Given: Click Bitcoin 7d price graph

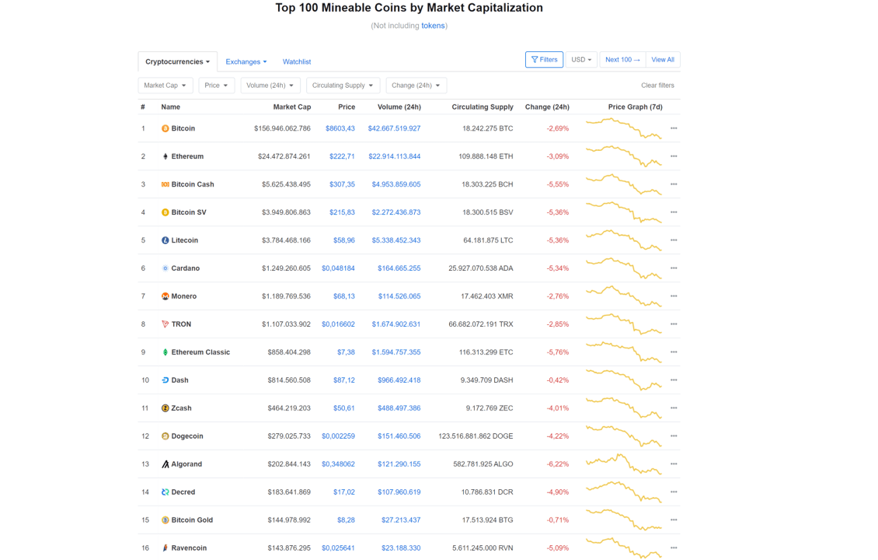Looking at the screenshot, I should pyautogui.click(x=624, y=128).
